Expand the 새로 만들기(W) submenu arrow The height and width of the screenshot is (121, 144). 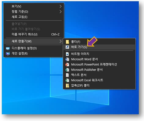tap(61, 41)
